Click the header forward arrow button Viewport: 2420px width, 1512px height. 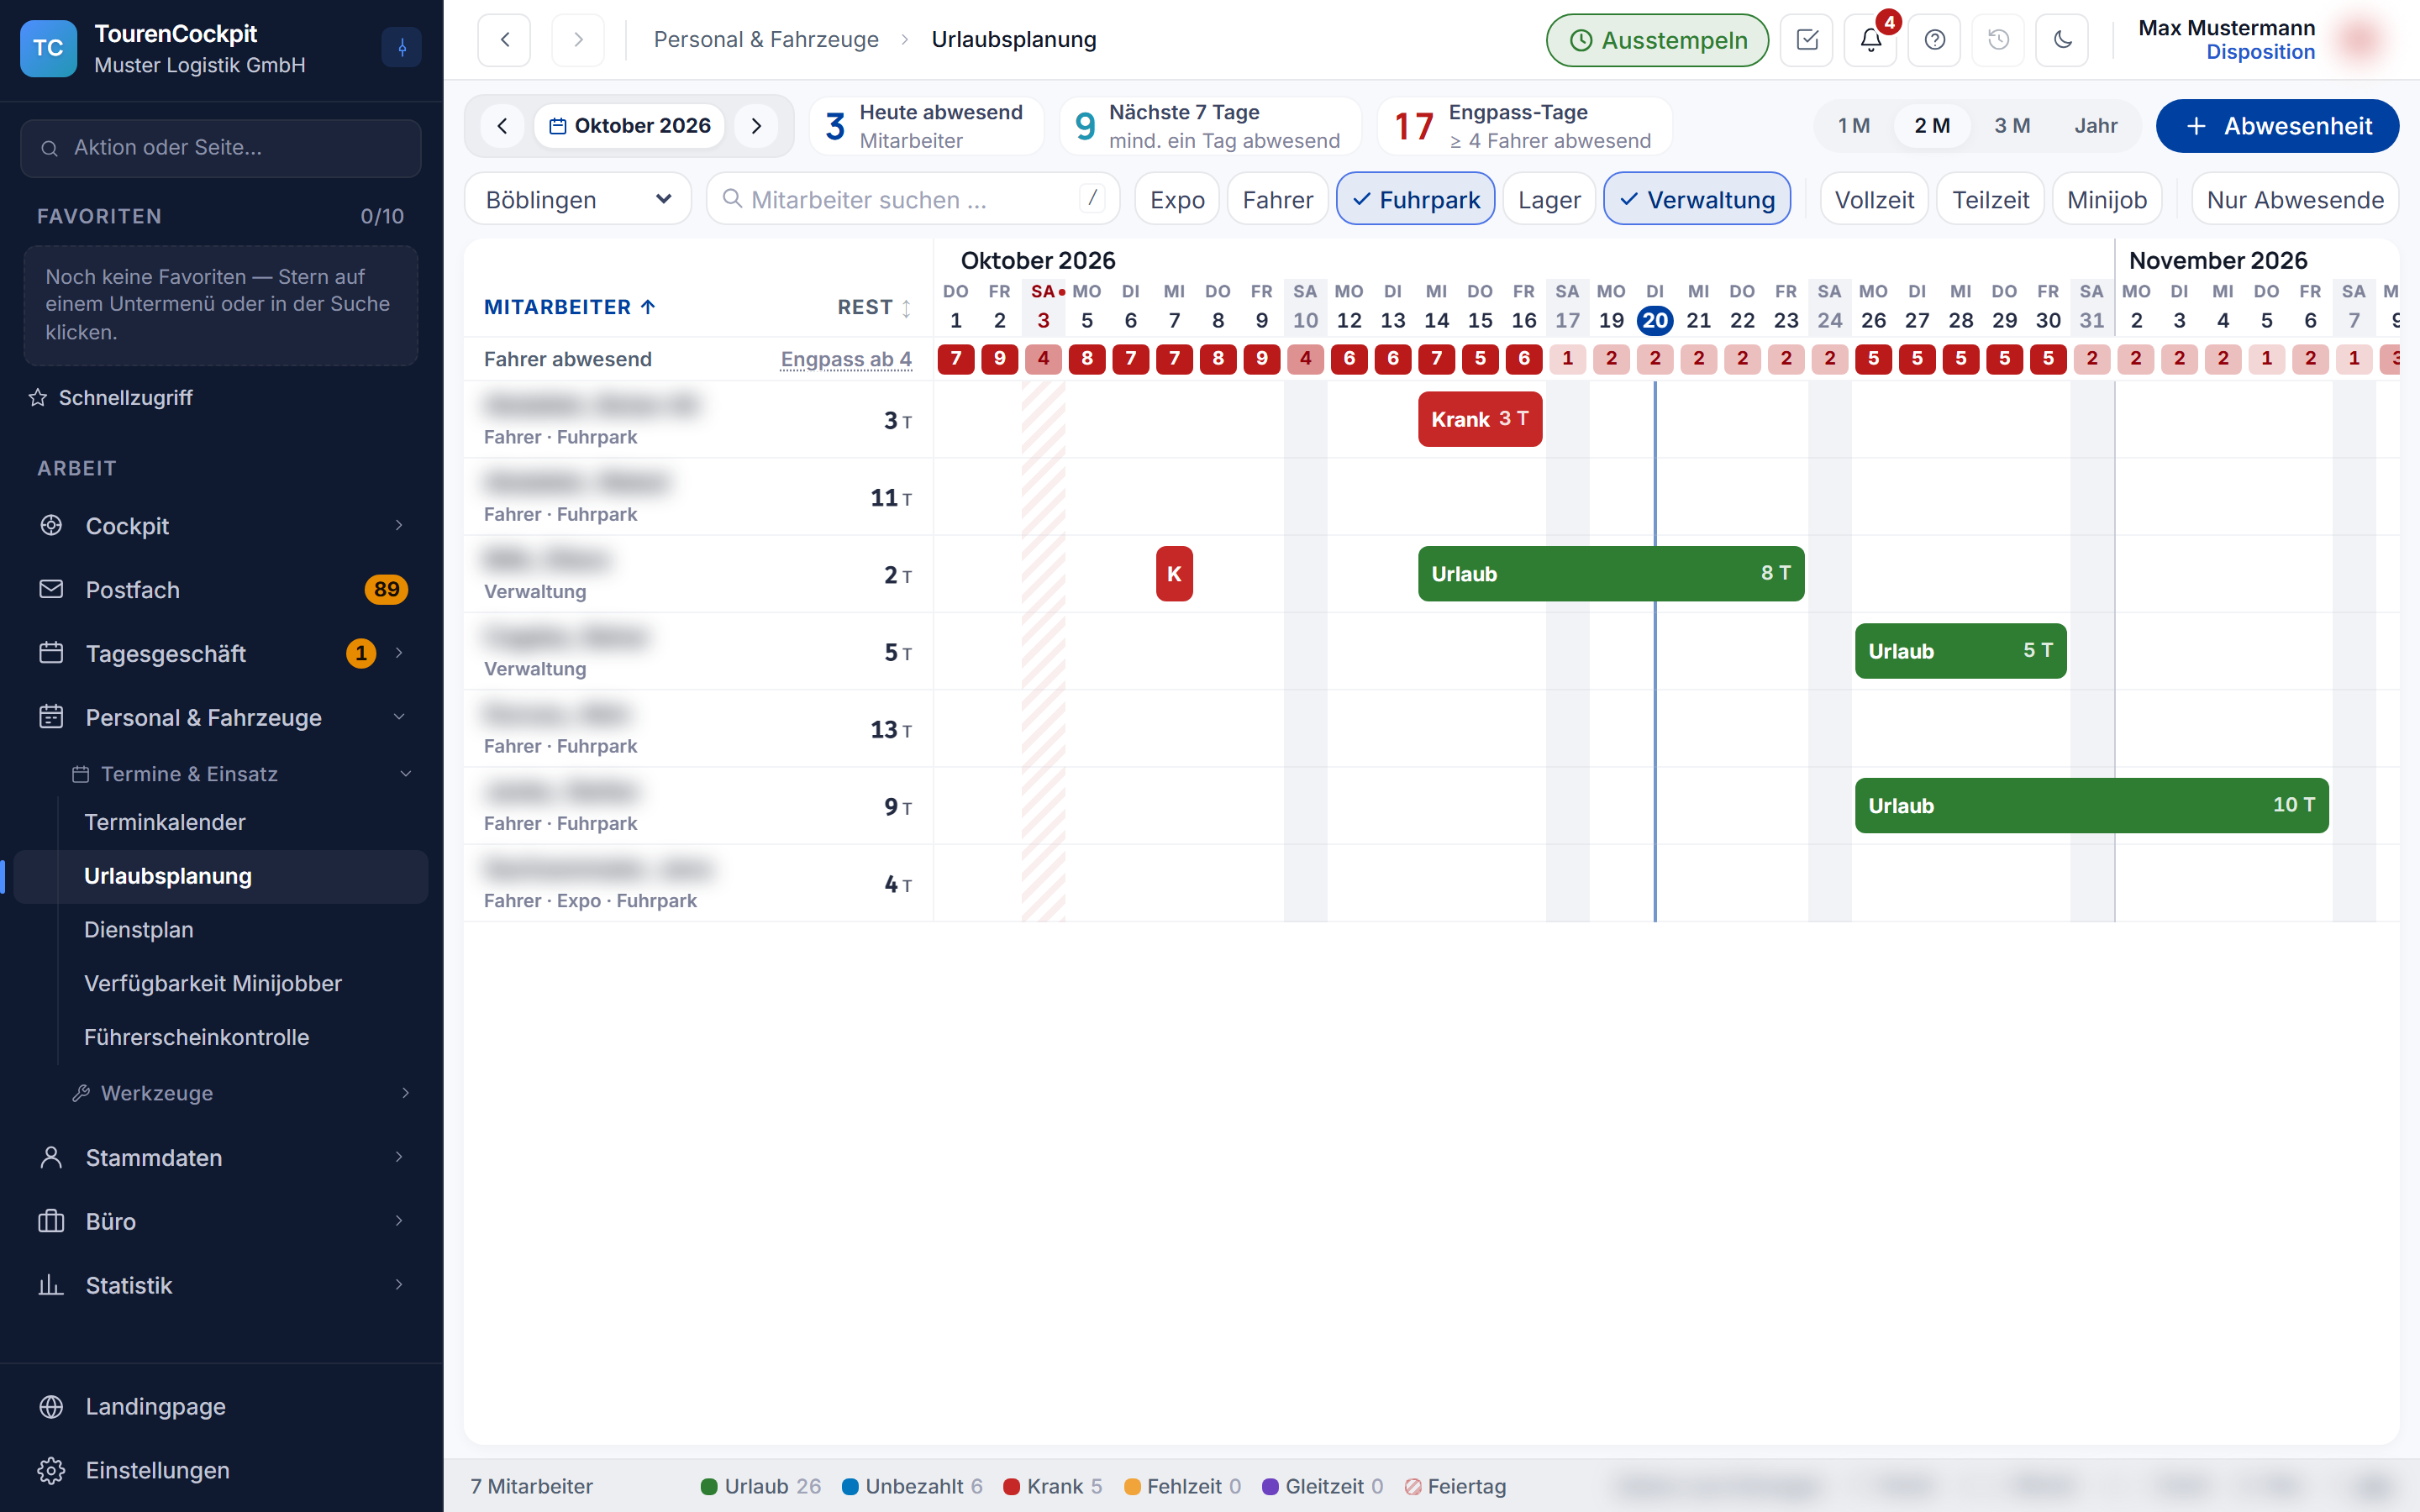point(578,40)
